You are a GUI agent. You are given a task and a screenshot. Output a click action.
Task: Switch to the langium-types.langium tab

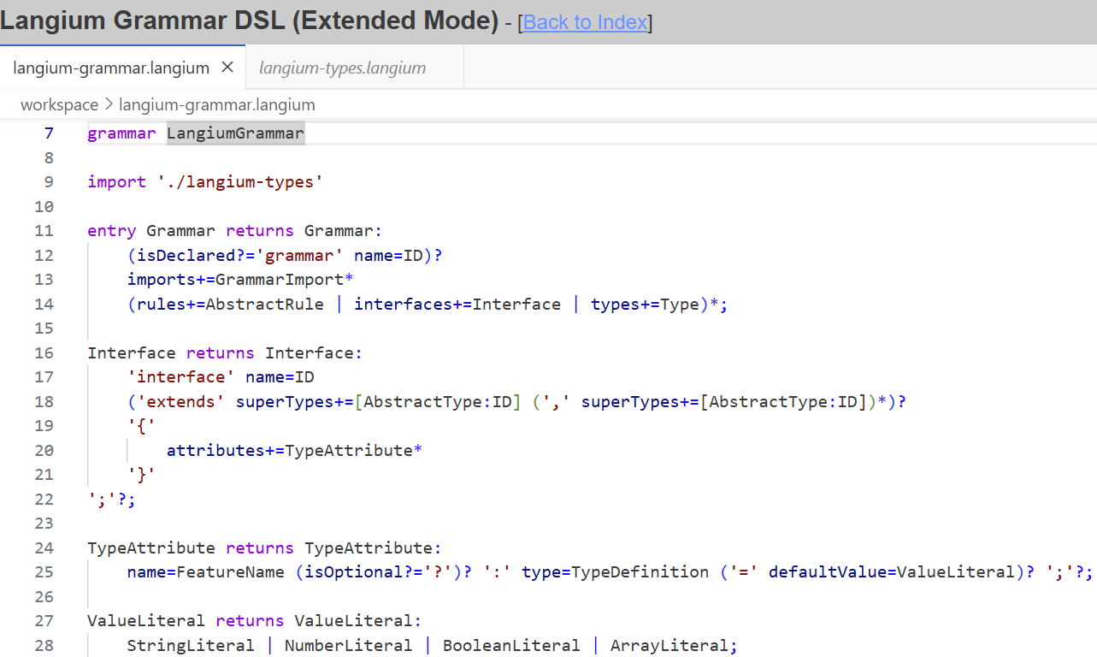342,68
